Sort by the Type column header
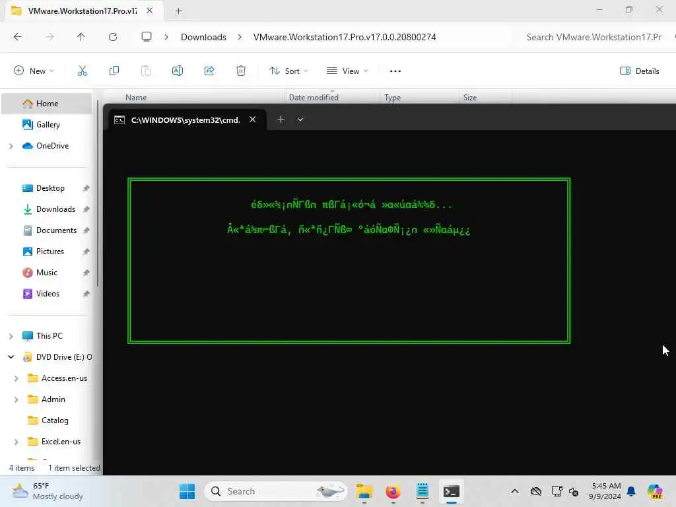 pos(392,98)
